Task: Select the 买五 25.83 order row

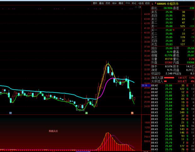Action: pyautogui.click(x=173, y=44)
